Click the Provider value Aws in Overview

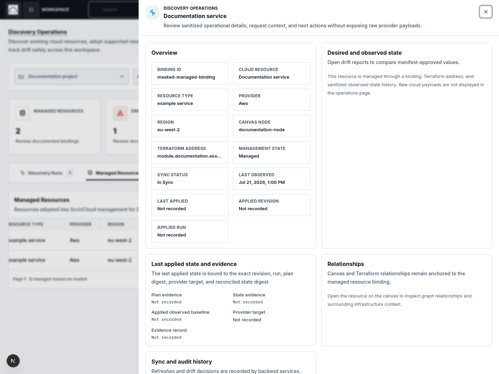[x=243, y=104]
